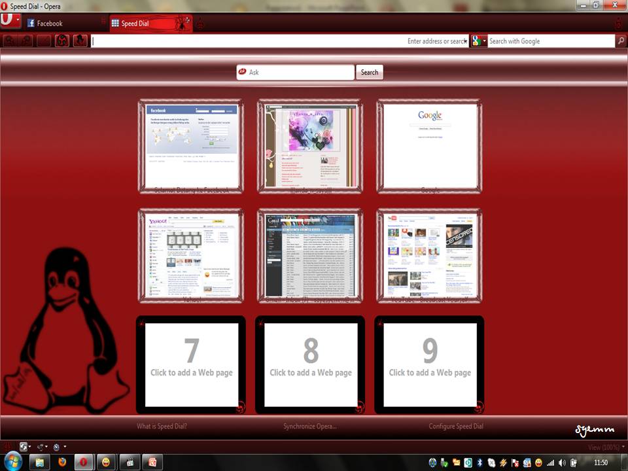Viewport: 628px width, 471px height.
Task: Select the Speed Dial tab
Action: tap(150, 24)
